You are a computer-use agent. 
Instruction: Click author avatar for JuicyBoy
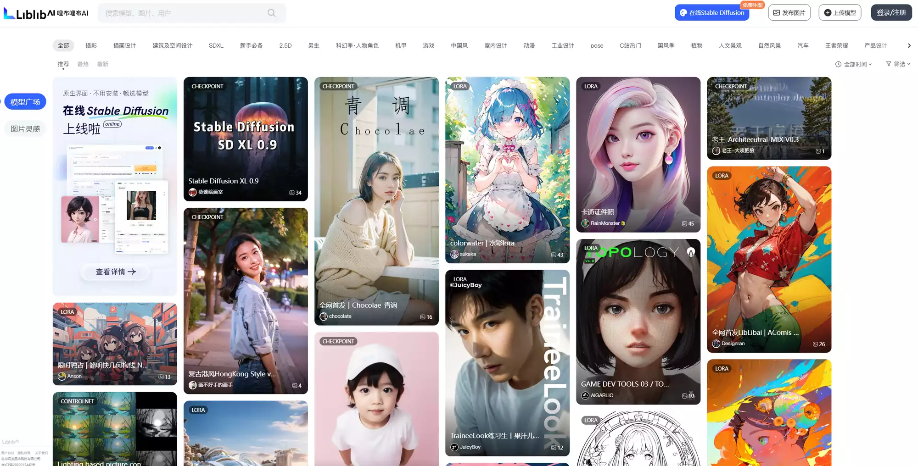[454, 447]
